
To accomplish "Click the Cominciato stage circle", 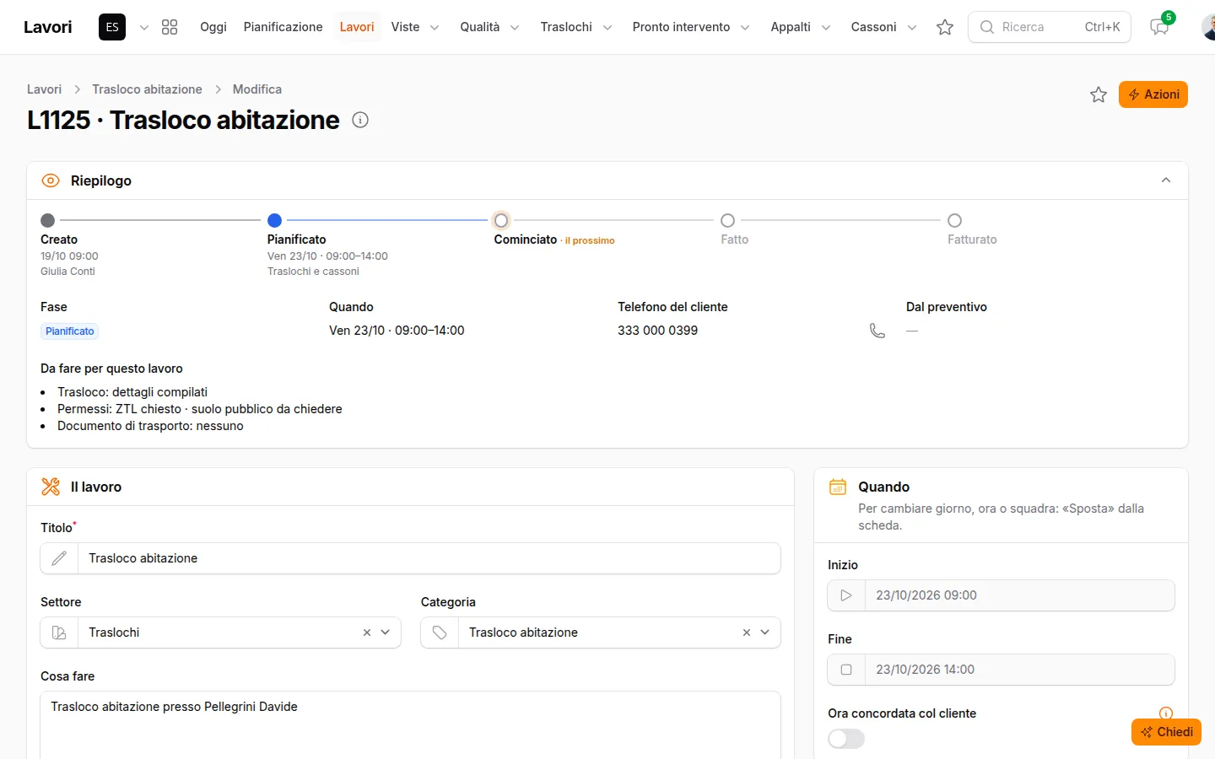I will coord(501,220).
